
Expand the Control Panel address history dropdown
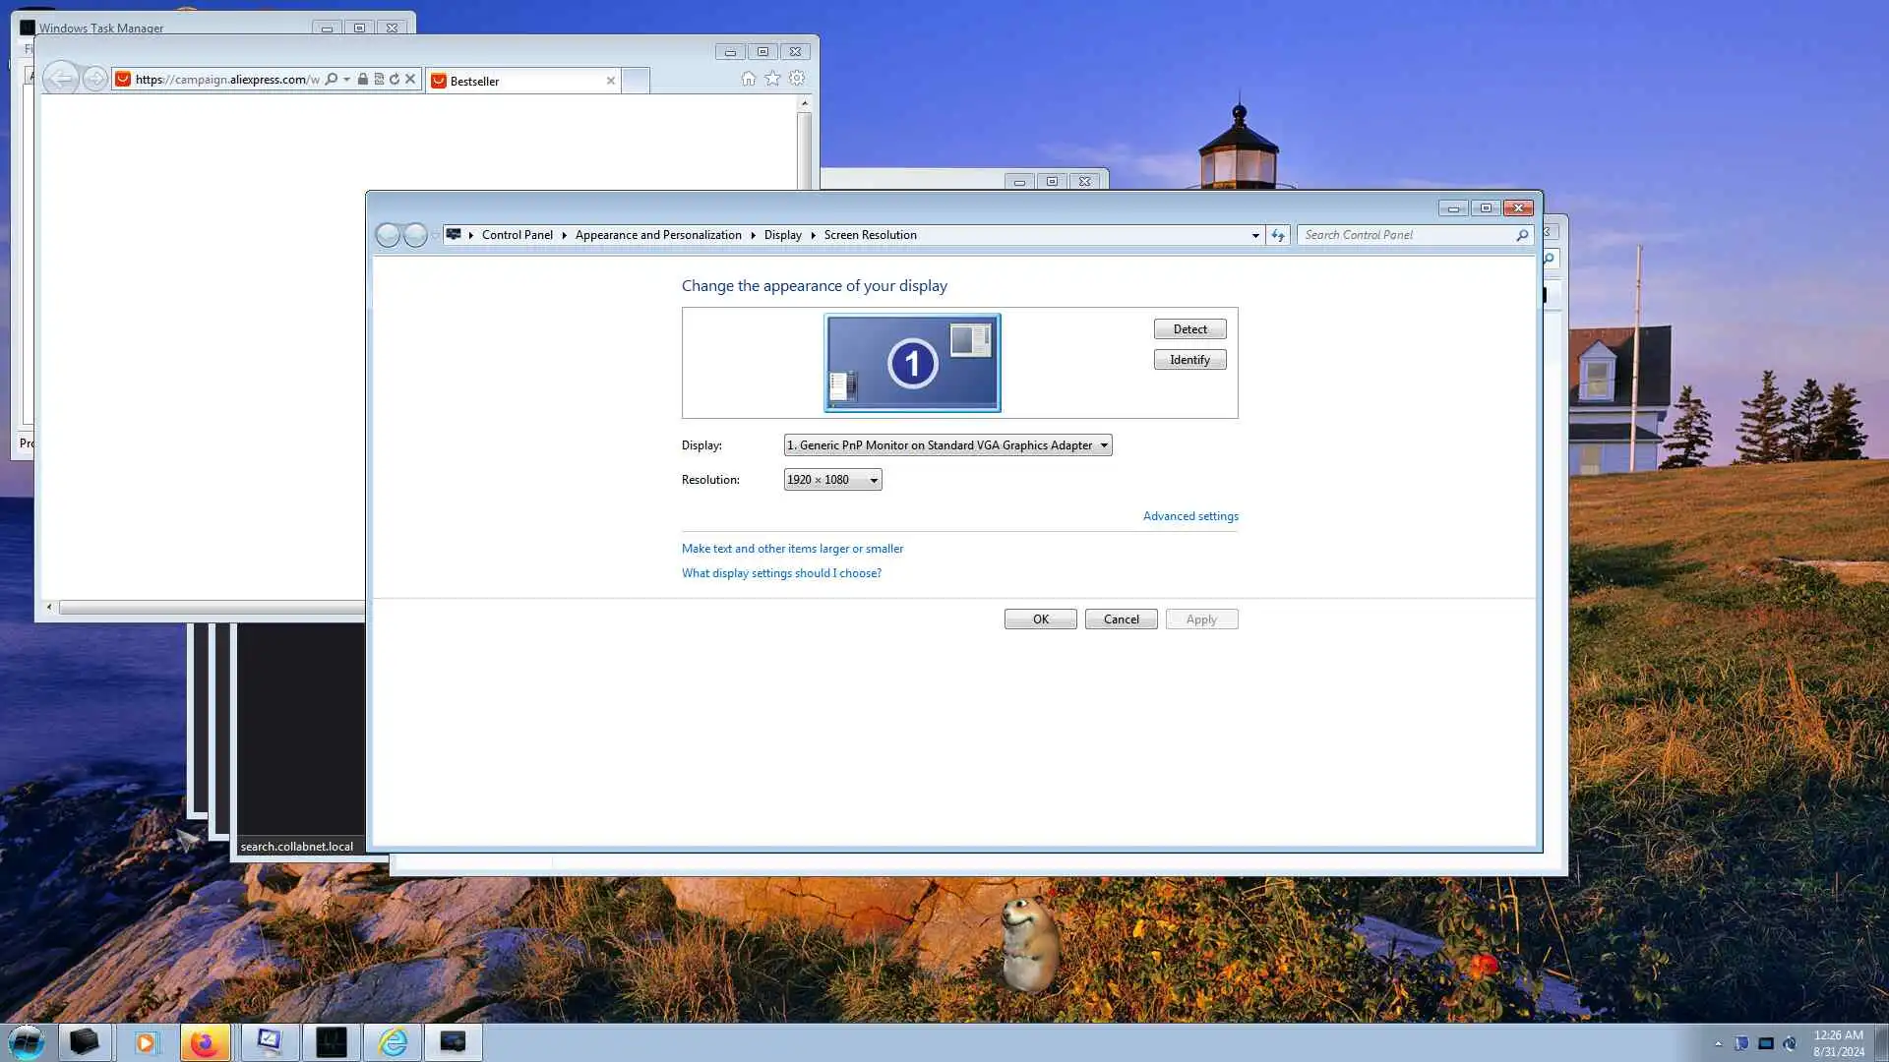pos(1255,235)
